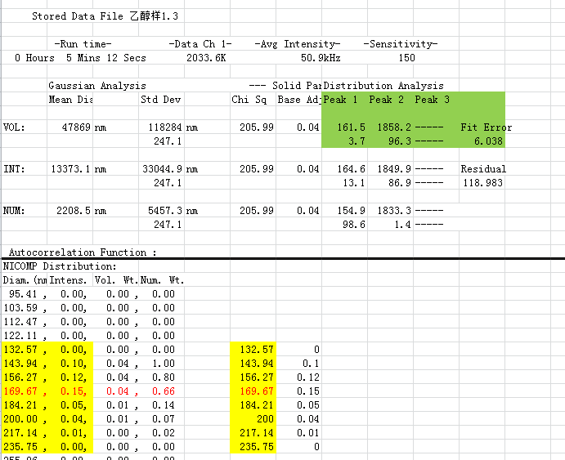Screen dimensions: 565x460
Task: Click the VOL mean diameter '47869'
Action: (76, 127)
